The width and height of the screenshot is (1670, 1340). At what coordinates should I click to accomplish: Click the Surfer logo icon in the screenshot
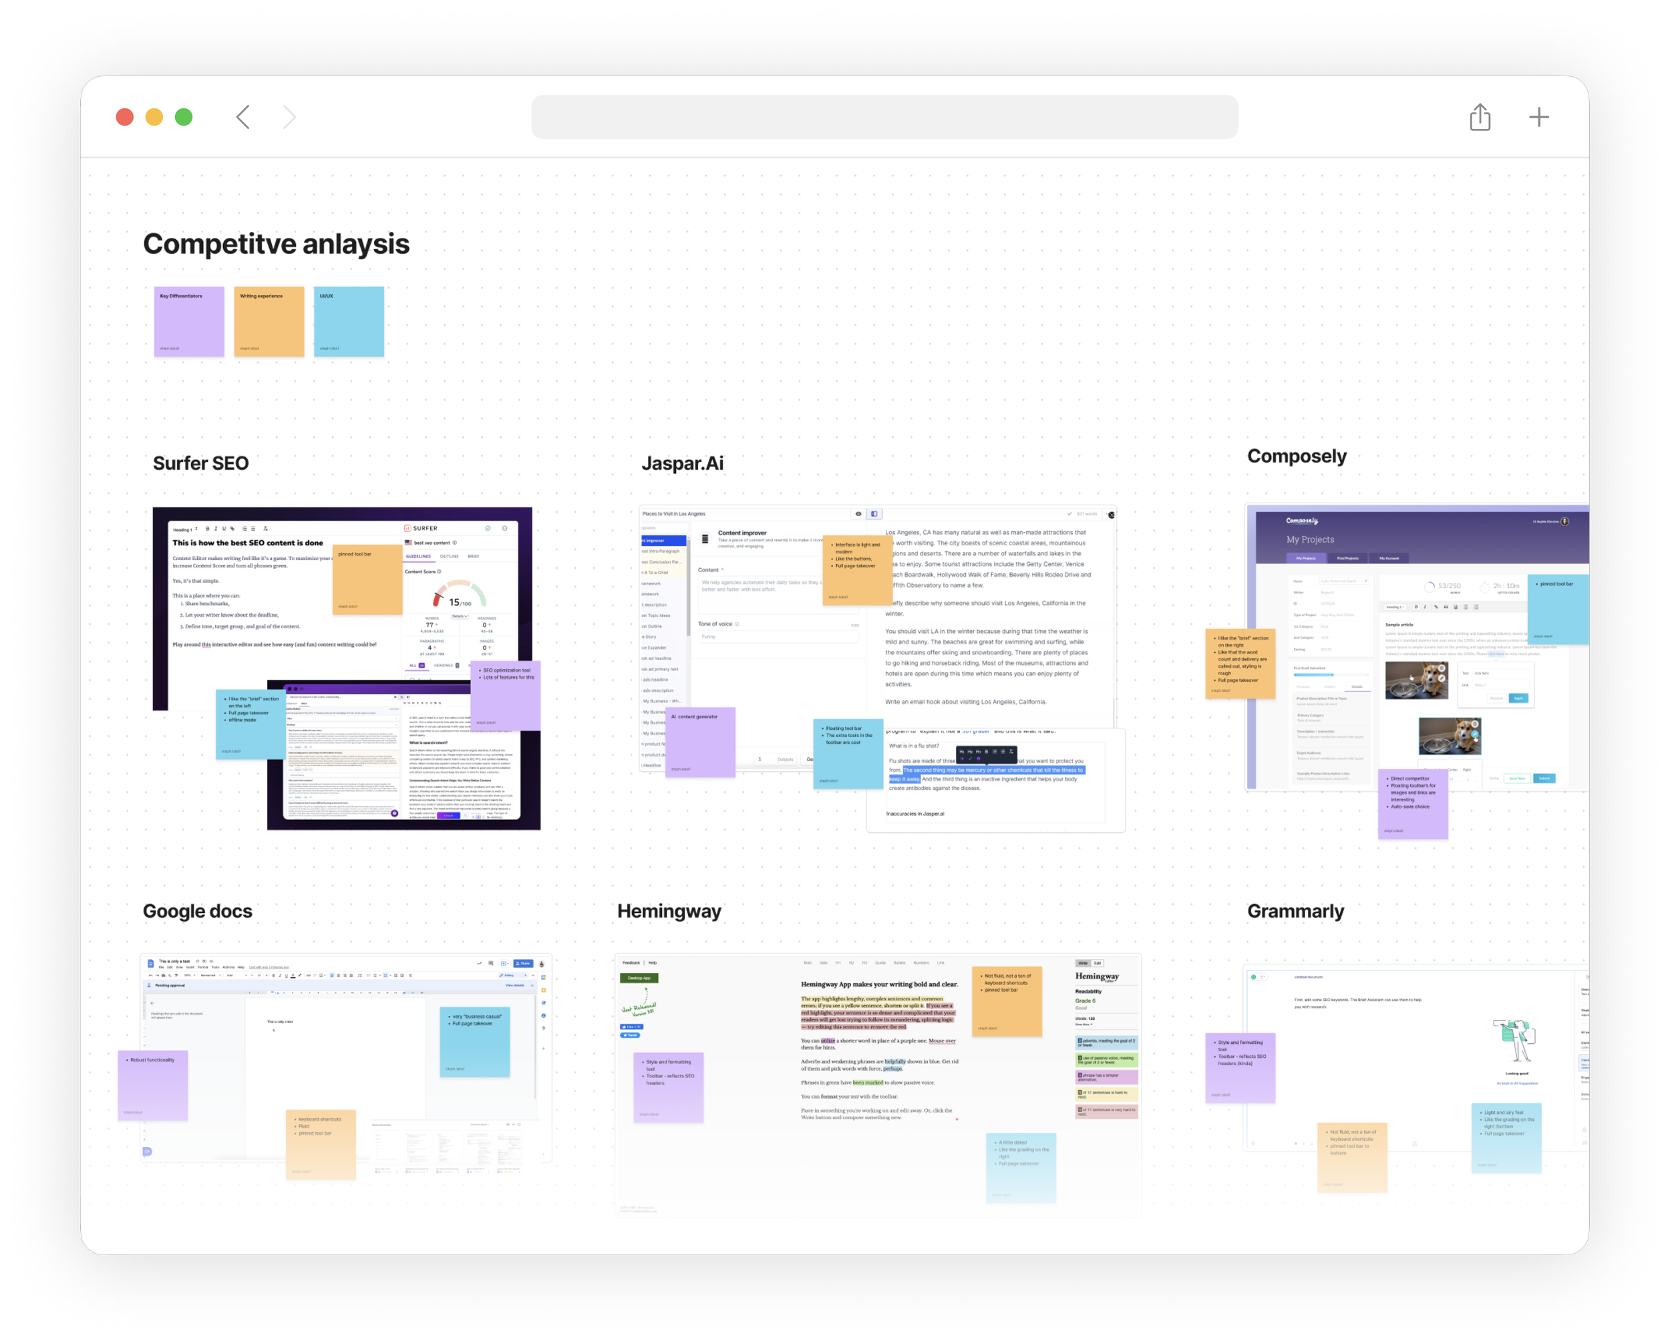pos(407,529)
